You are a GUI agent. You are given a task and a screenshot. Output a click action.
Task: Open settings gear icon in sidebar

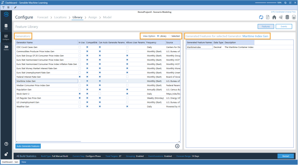(6, 154)
